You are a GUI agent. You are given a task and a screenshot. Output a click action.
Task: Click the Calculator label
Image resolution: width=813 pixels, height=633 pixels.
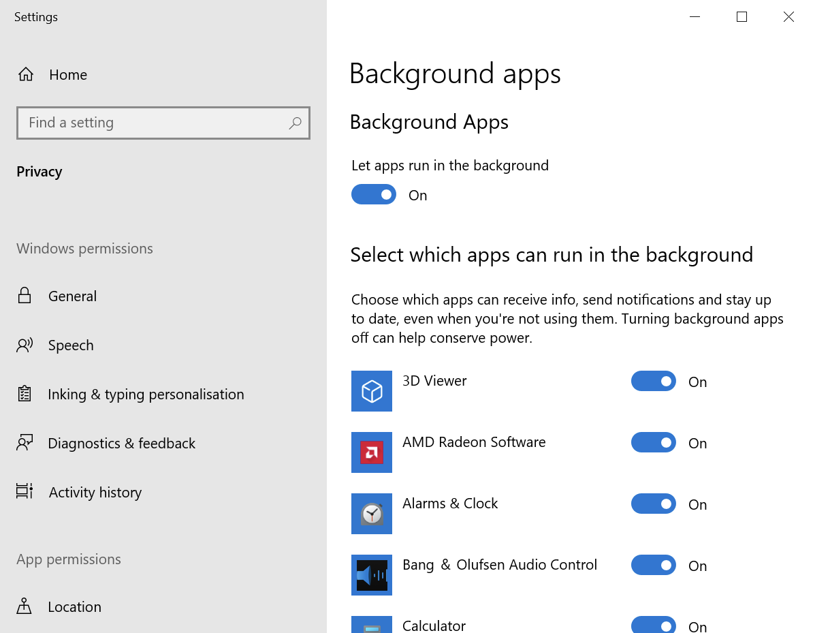point(434,626)
